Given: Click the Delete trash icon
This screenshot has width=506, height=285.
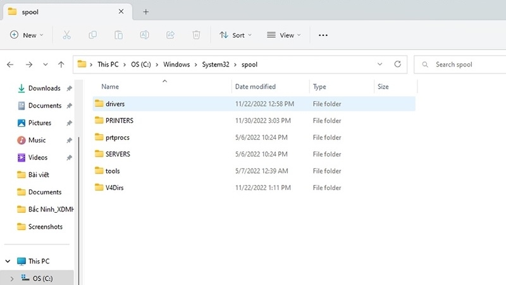Looking at the screenshot, I should 196,35.
